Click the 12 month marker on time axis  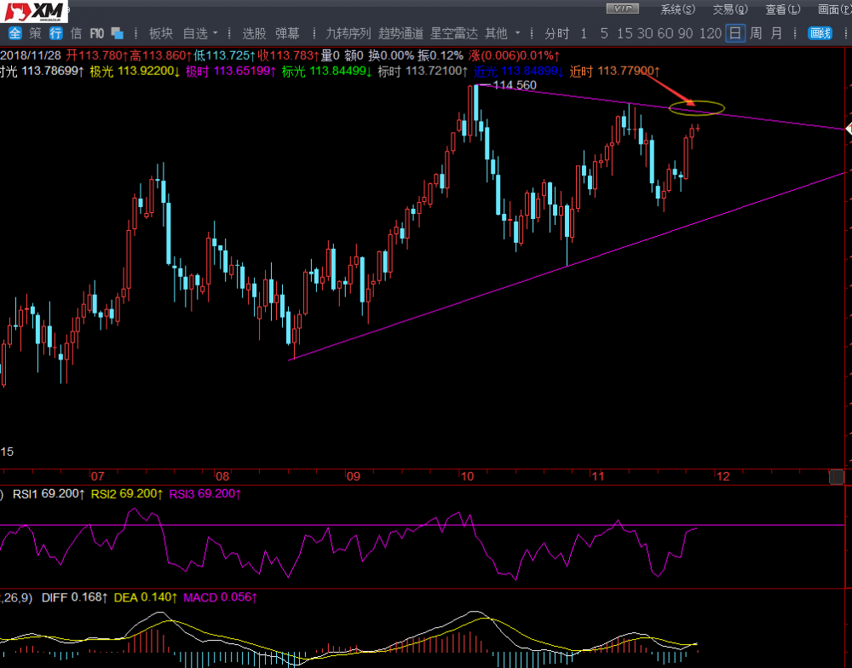722,476
